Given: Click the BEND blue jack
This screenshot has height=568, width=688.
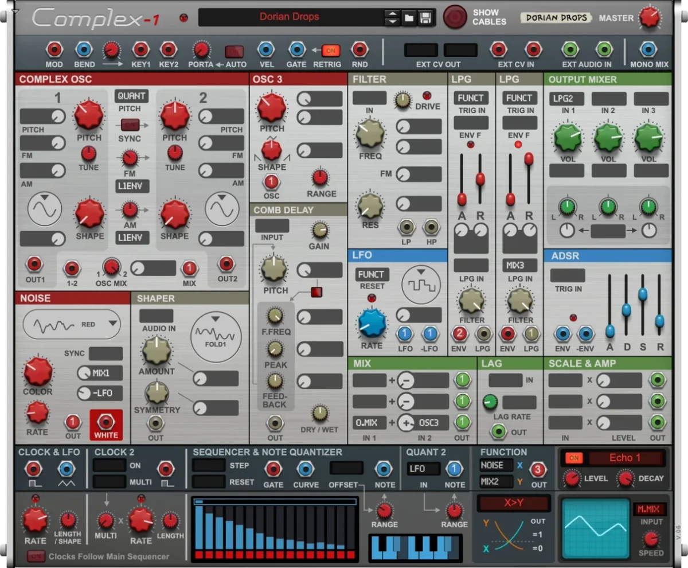Looking at the screenshot, I should click(84, 49).
